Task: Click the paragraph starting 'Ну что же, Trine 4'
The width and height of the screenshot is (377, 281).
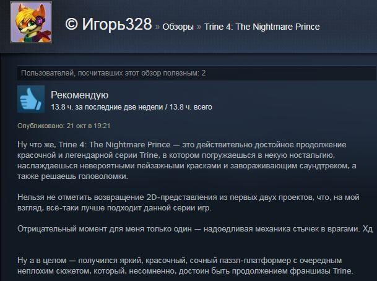Action: [186, 160]
